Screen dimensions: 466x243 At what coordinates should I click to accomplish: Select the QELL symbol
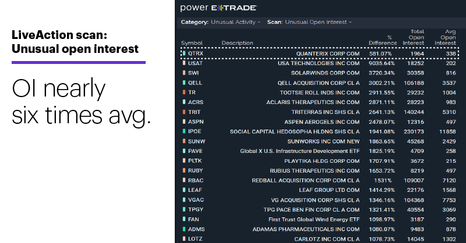pos(195,83)
